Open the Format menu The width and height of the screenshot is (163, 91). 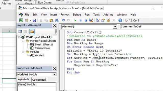(x=65, y=15)
